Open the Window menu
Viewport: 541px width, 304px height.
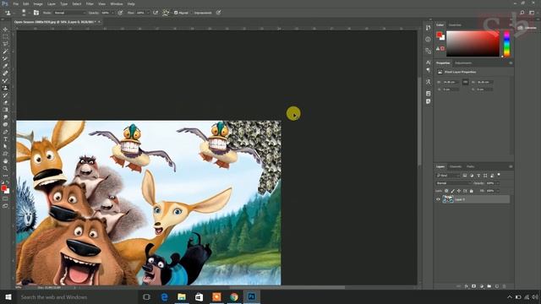(x=117, y=3)
